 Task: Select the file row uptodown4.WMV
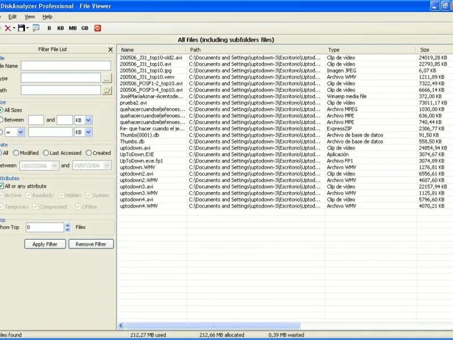[x=285, y=206]
